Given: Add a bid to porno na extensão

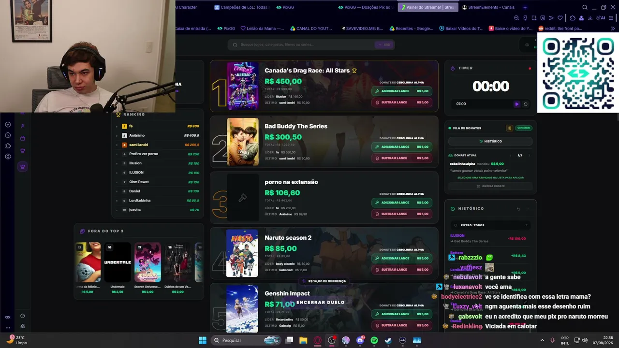Looking at the screenshot, I should coord(401,203).
